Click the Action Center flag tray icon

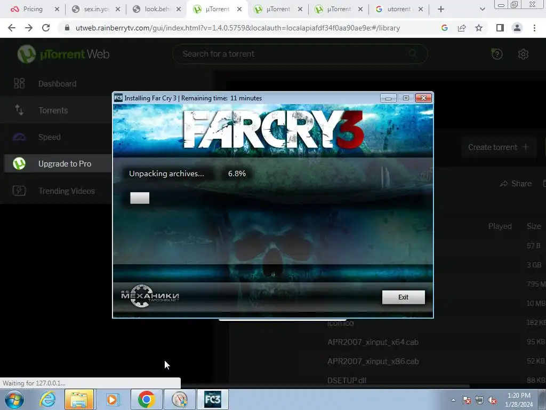[x=466, y=400]
